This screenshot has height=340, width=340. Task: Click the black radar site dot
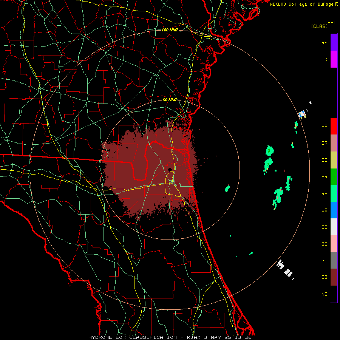pos(170,170)
